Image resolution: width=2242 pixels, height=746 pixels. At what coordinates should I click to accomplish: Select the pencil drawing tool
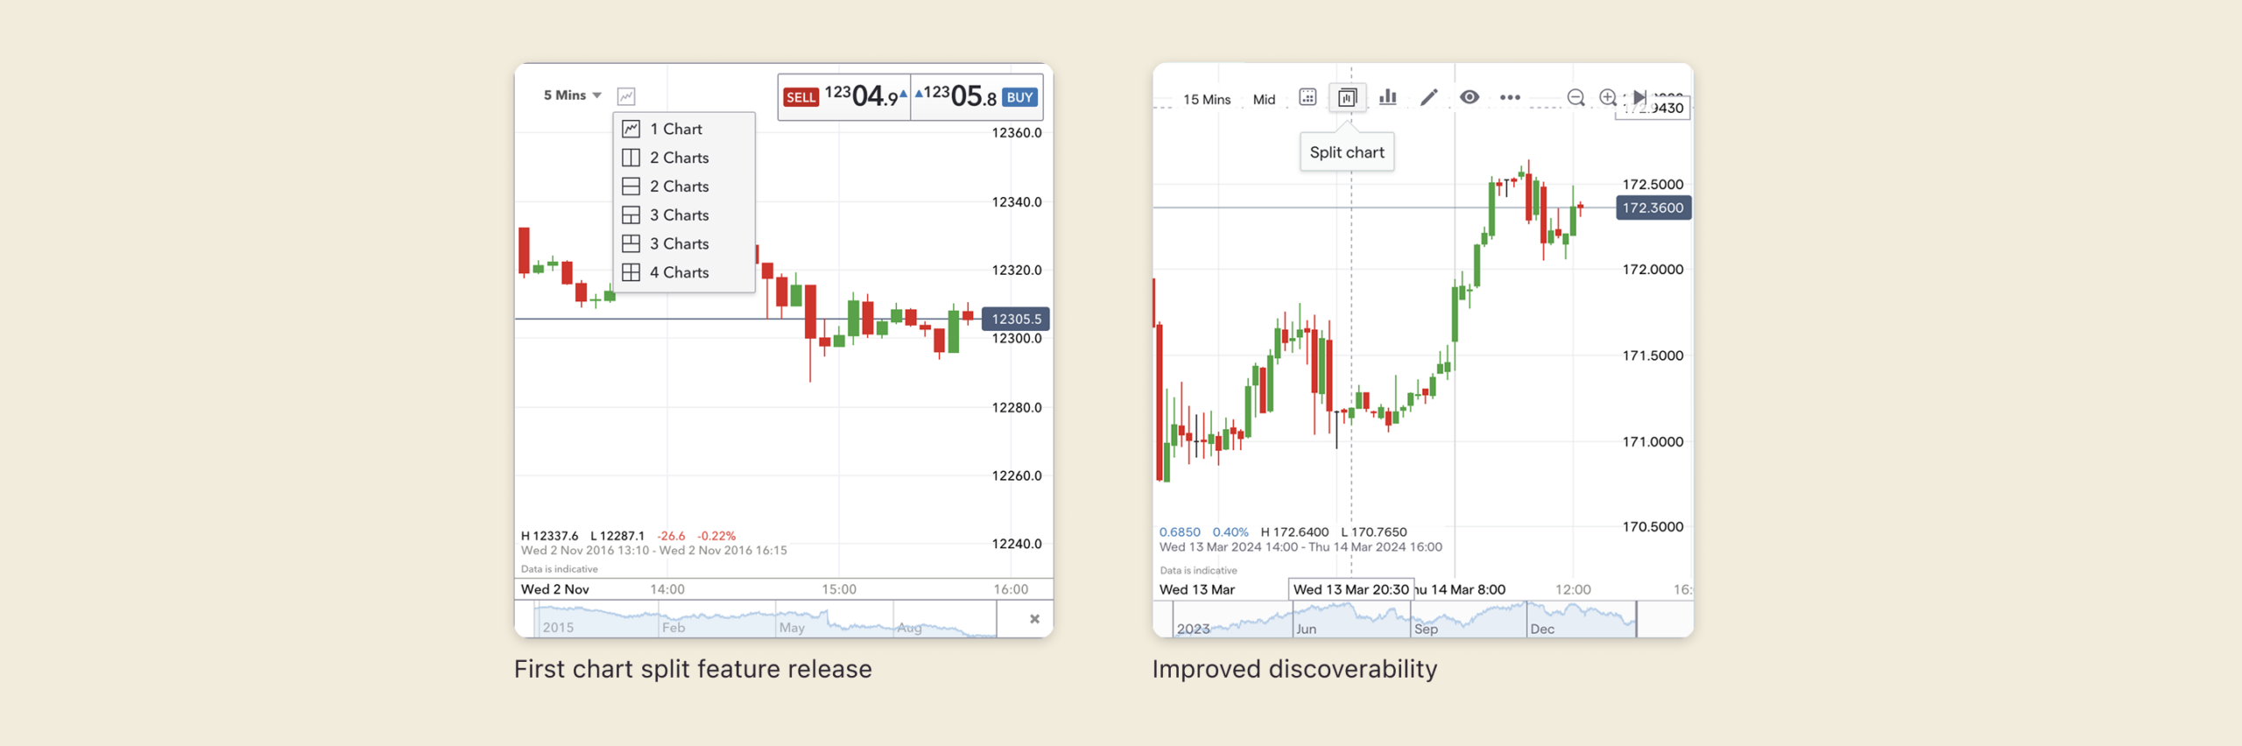tap(1428, 97)
